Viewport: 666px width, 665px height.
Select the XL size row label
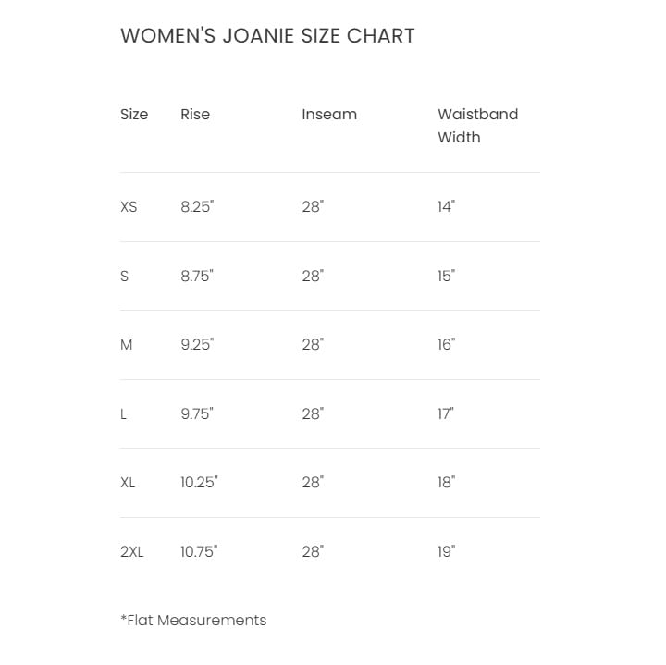(x=128, y=483)
